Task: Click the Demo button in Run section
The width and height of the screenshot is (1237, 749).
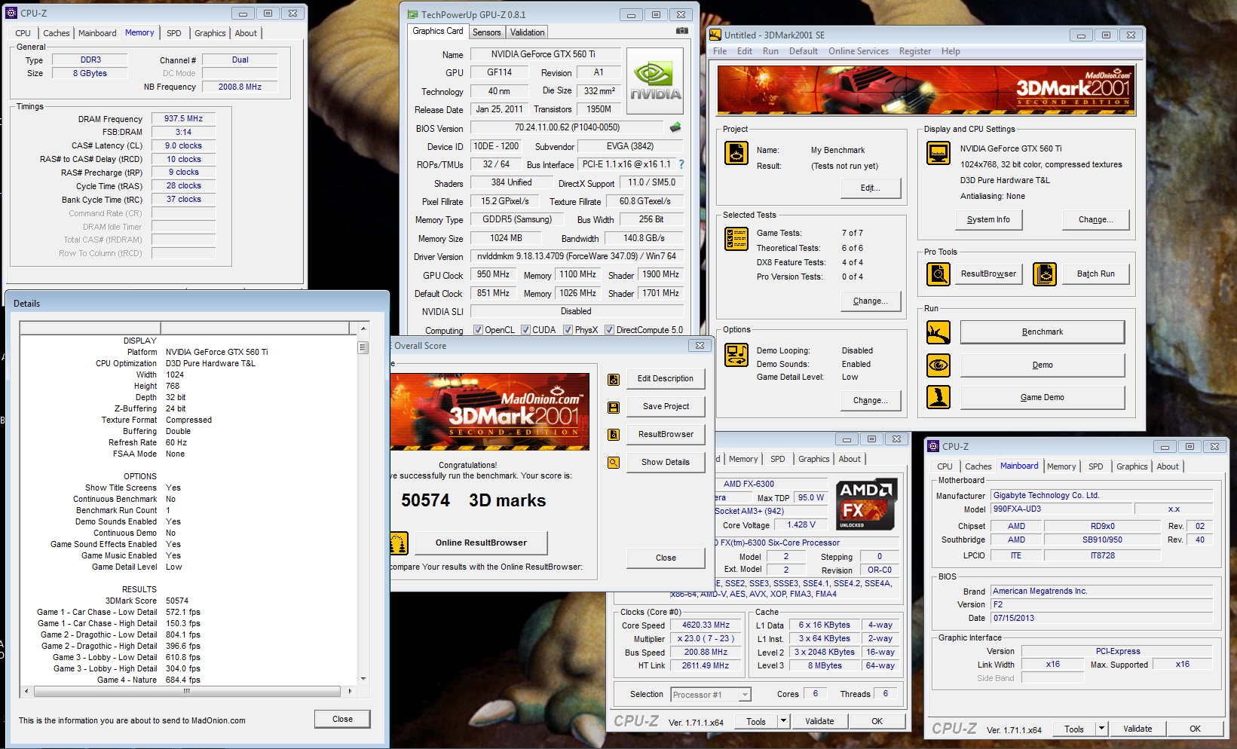Action: (x=1043, y=365)
